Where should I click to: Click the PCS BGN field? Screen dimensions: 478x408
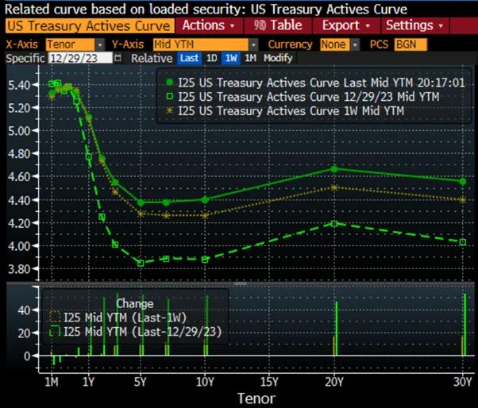coord(411,44)
